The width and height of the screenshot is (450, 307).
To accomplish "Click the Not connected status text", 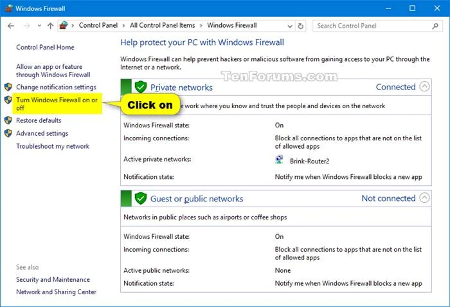I will point(388,198).
